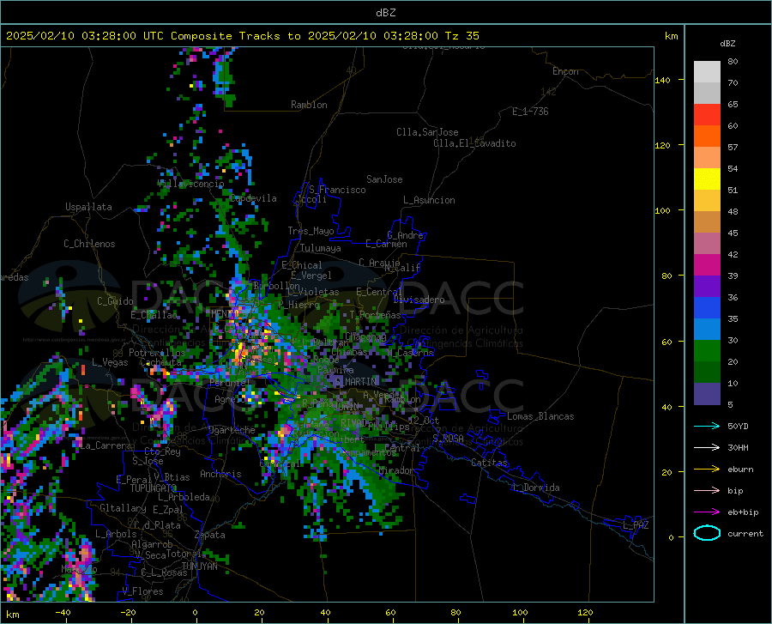
Task: Click the Composite Tracks timestamp title line
Action: 242,36
